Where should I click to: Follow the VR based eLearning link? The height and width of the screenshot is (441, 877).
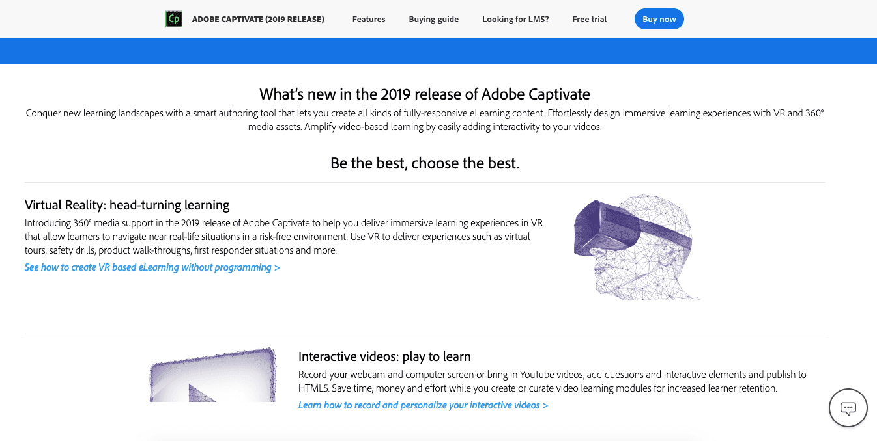pyautogui.click(x=152, y=267)
